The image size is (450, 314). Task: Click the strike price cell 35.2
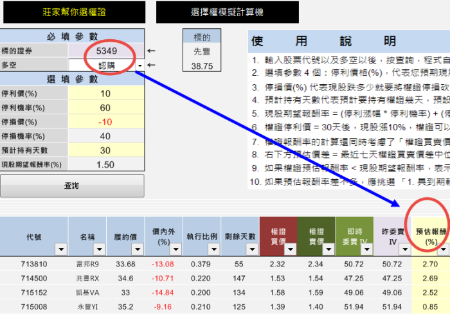pos(125,307)
